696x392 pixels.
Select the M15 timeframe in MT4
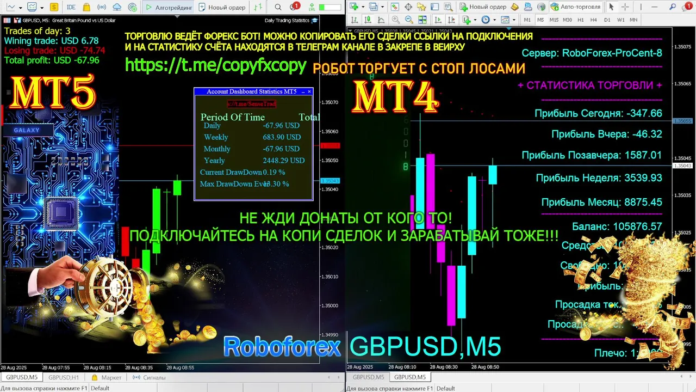[x=554, y=20]
